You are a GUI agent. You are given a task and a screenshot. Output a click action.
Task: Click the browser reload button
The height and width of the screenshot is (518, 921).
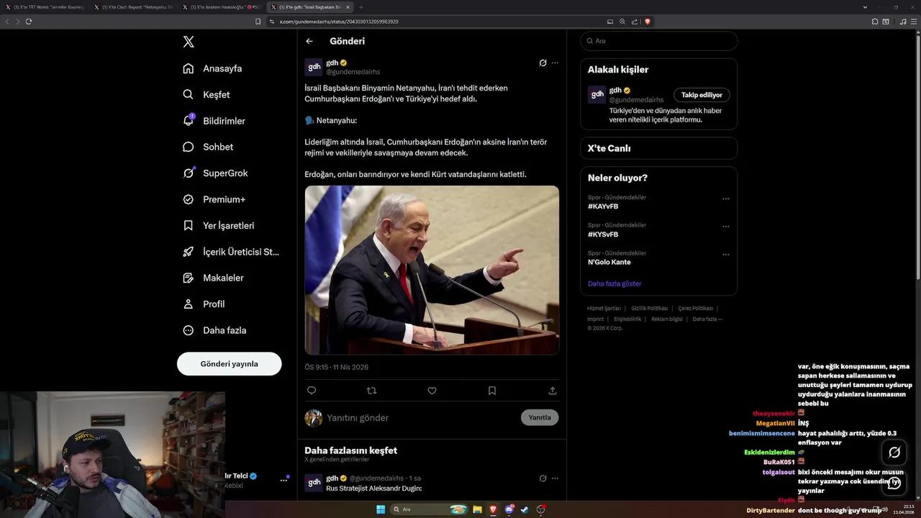29,22
